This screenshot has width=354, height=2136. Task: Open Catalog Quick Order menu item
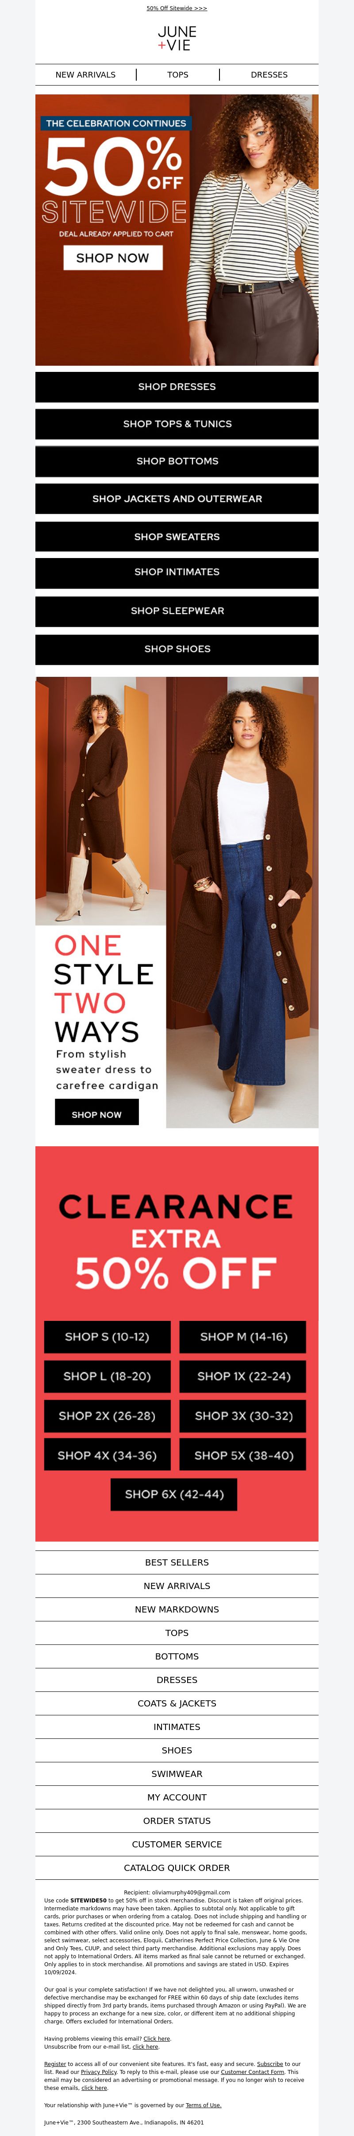pyautogui.click(x=177, y=1867)
